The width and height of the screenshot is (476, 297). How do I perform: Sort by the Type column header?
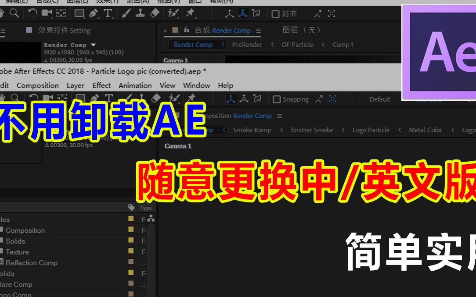point(146,208)
